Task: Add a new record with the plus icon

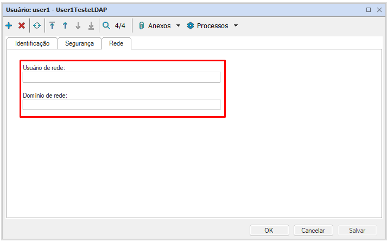Action: [9, 26]
